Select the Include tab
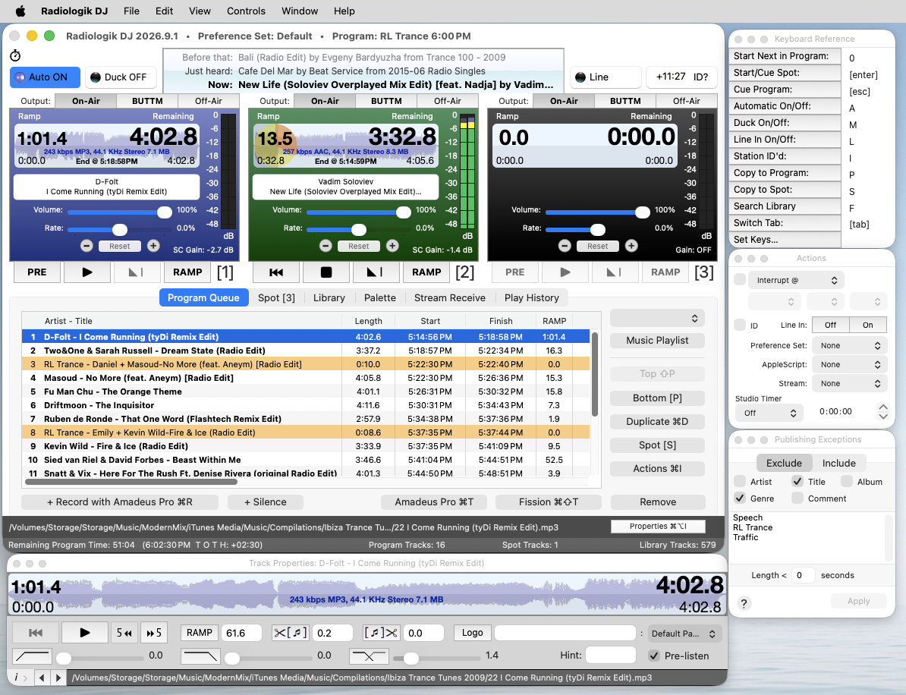This screenshot has height=695, width=906. tap(838, 464)
